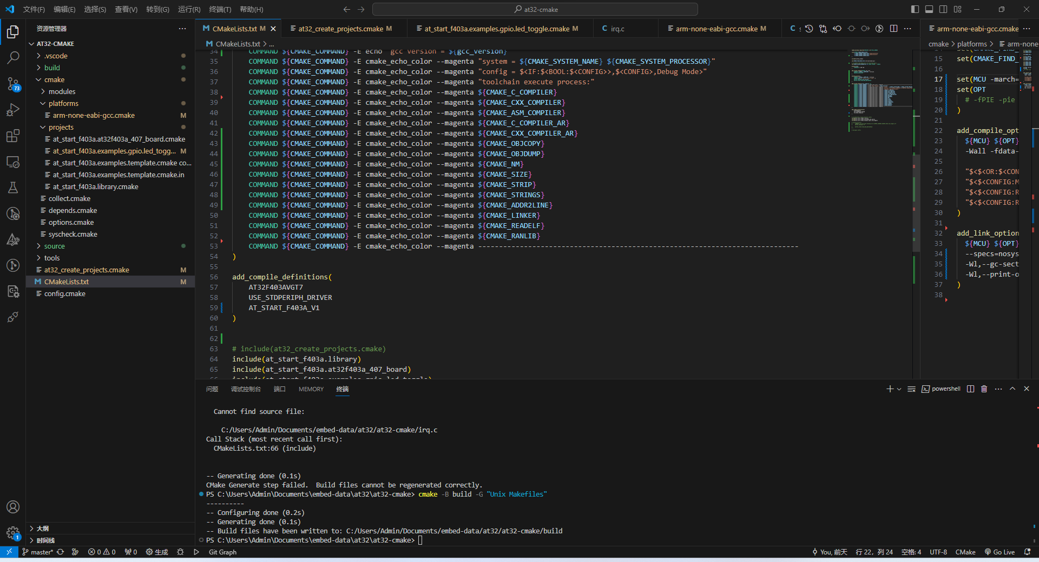Click the at32-cmake command center search box
Image resolution: width=1039 pixels, height=562 pixels.
[x=535, y=9]
